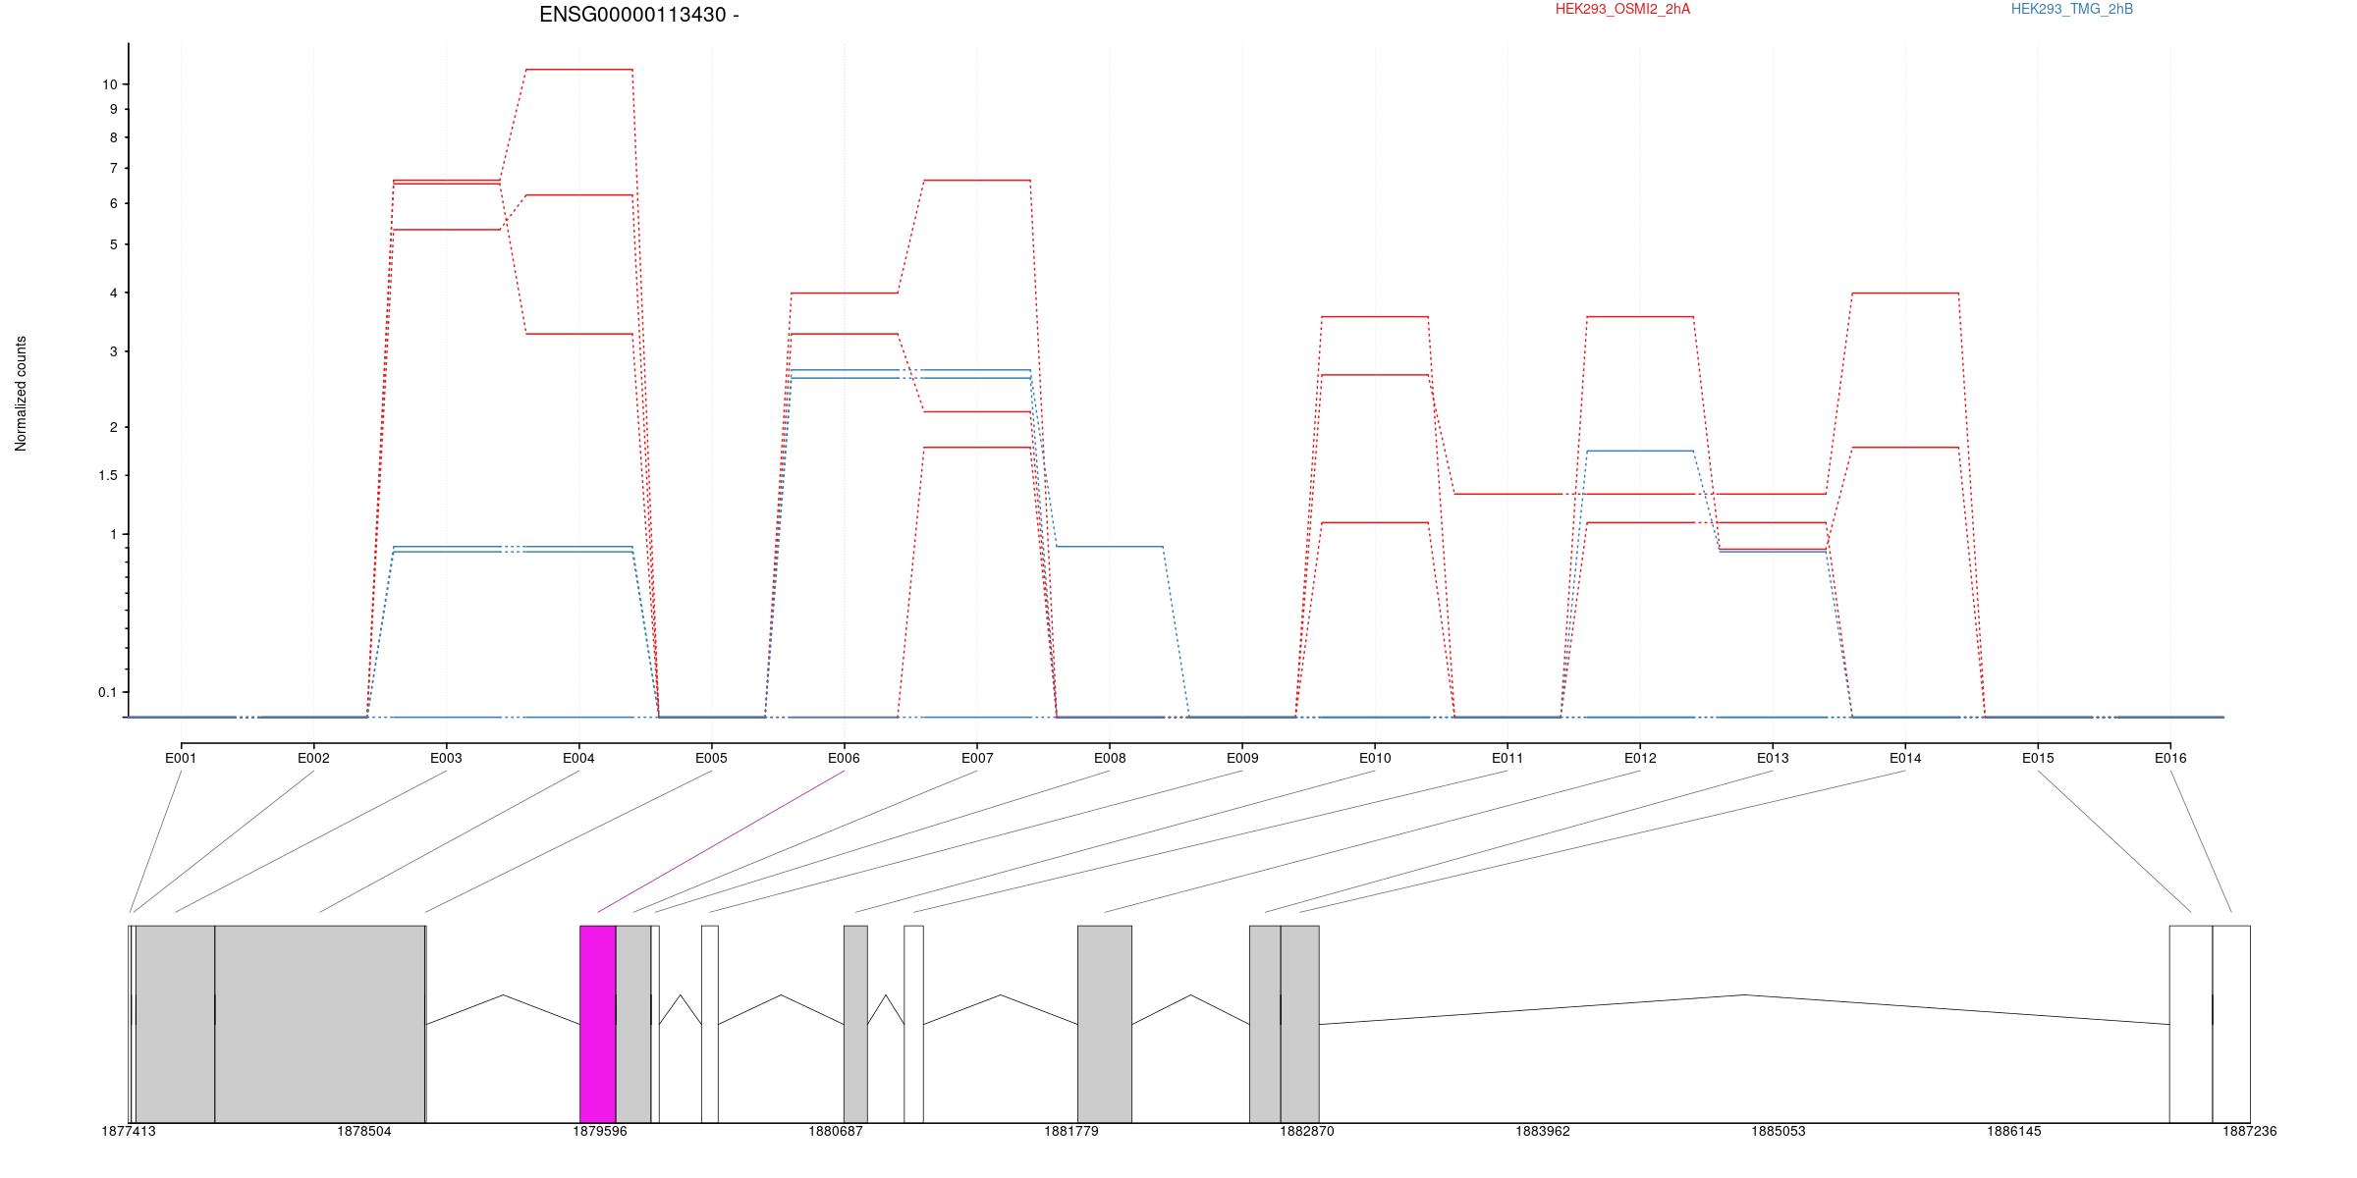
Task: Click y-axis tick value 10
Action: [109, 84]
